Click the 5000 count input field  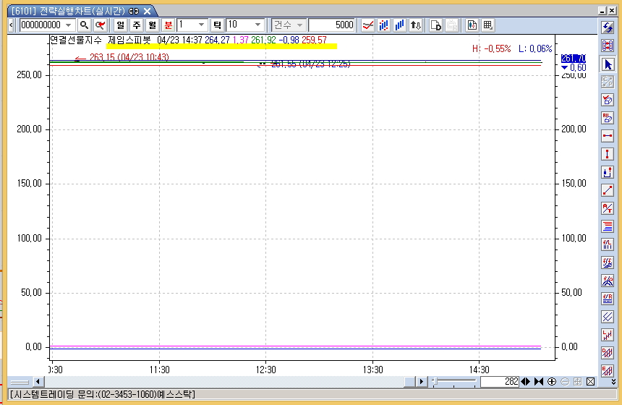[x=331, y=25]
